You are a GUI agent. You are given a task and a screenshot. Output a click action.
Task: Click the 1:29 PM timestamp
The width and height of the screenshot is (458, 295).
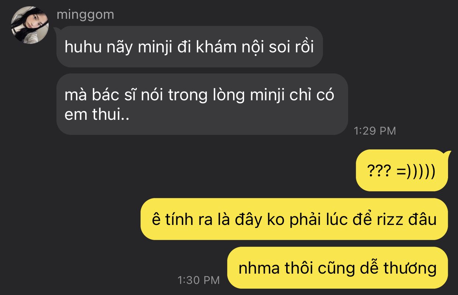[x=375, y=131]
